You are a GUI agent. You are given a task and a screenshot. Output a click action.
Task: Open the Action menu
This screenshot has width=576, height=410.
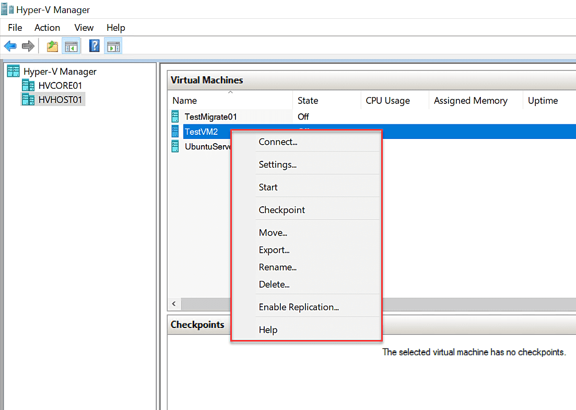[x=47, y=28]
